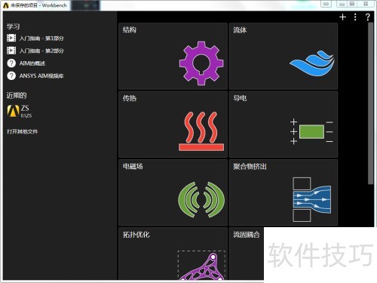Choose the purple 拓扑优化 topology optimization template

(x=173, y=254)
